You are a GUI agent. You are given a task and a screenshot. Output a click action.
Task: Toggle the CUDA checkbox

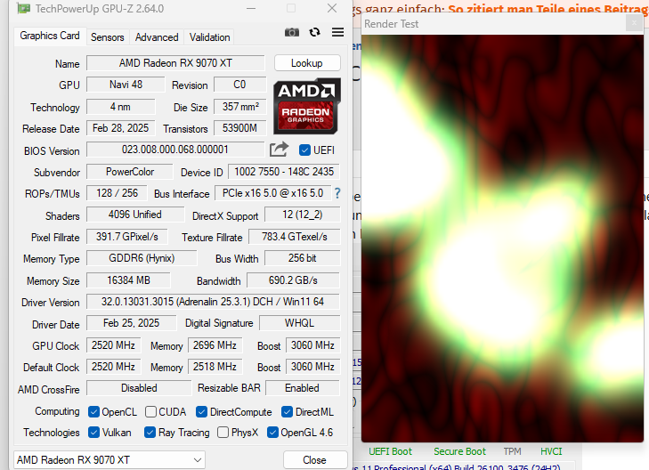pos(150,411)
